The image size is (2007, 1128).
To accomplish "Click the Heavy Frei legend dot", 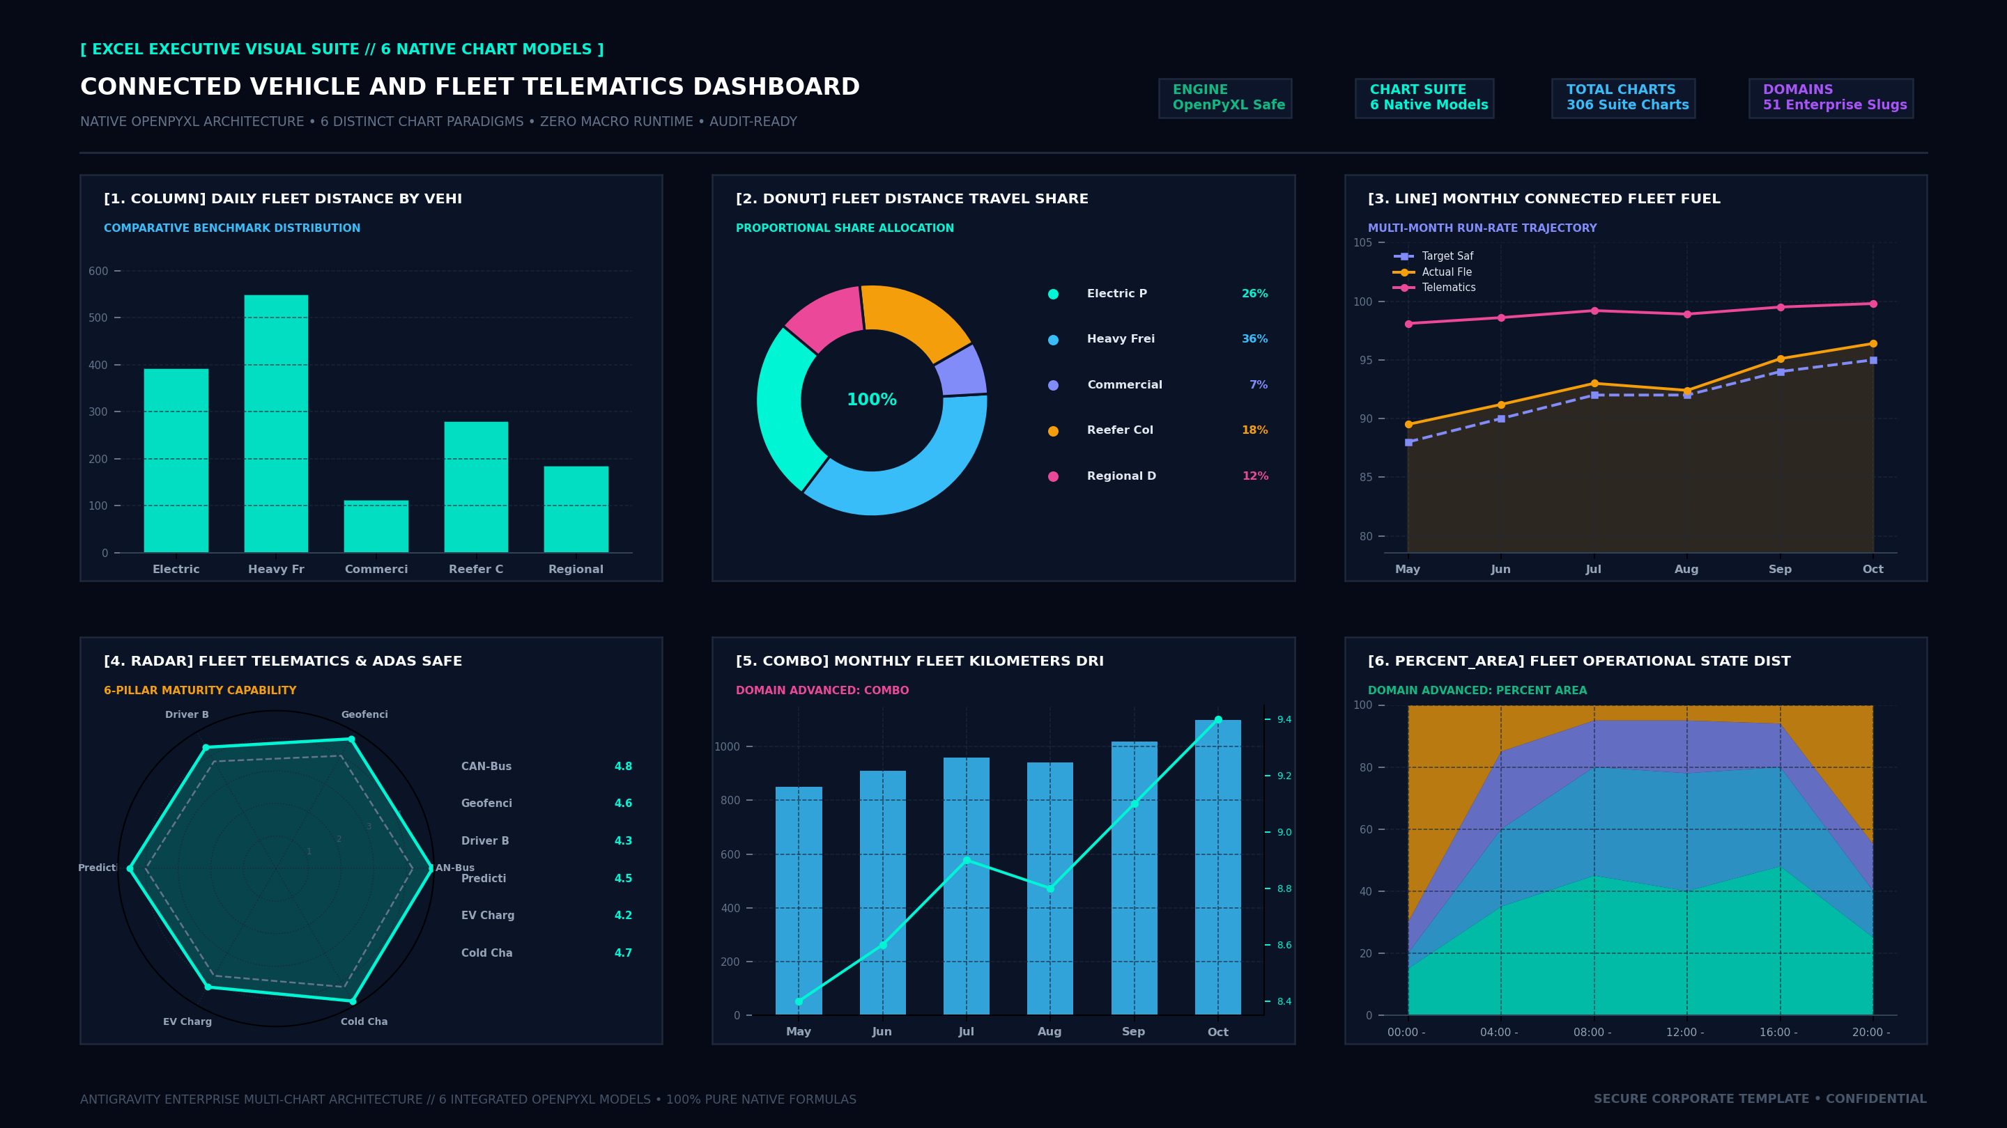I will click(x=1054, y=340).
